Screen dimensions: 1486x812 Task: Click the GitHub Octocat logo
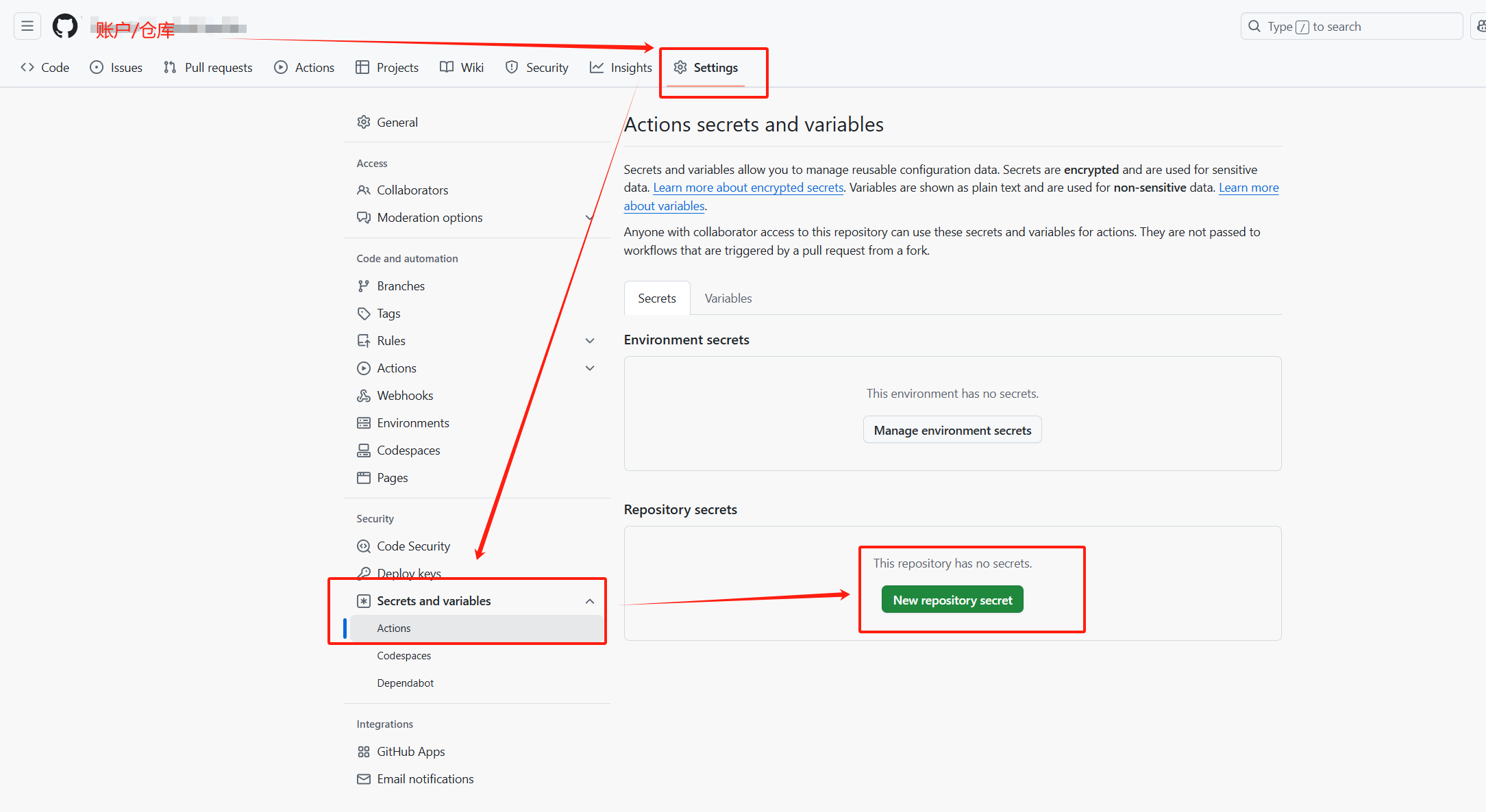[x=65, y=27]
